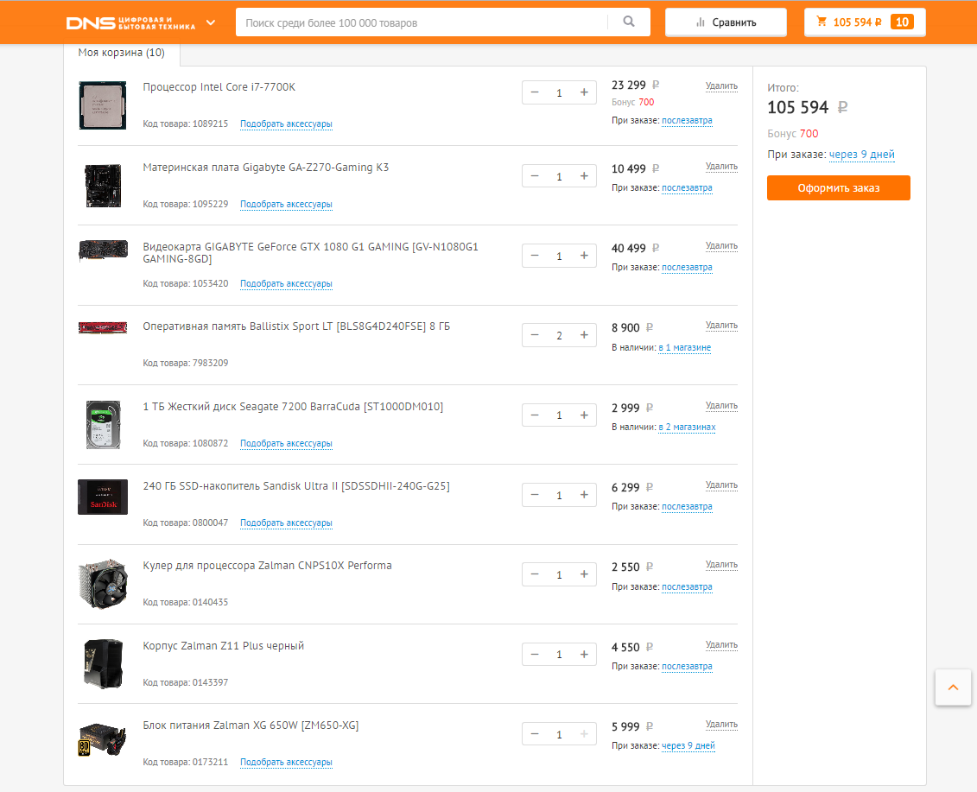Decrease quantity of Zalman Z11 Plus case
This screenshot has height=792, width=977.
(535, 655)
